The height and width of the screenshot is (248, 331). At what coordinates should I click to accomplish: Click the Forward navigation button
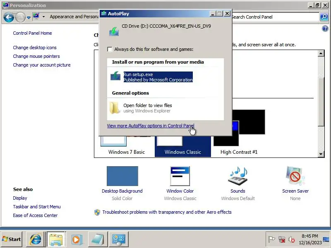coord(20,17)
